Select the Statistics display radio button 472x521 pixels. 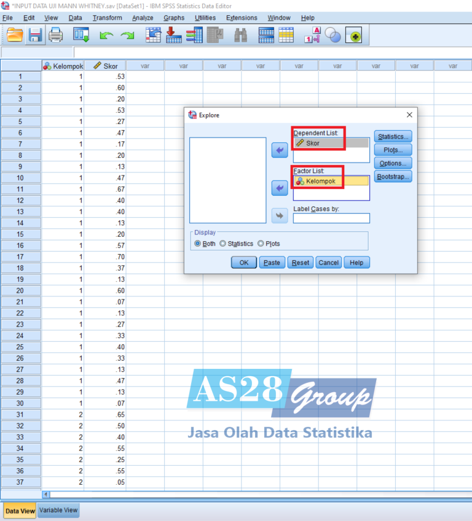223,244
